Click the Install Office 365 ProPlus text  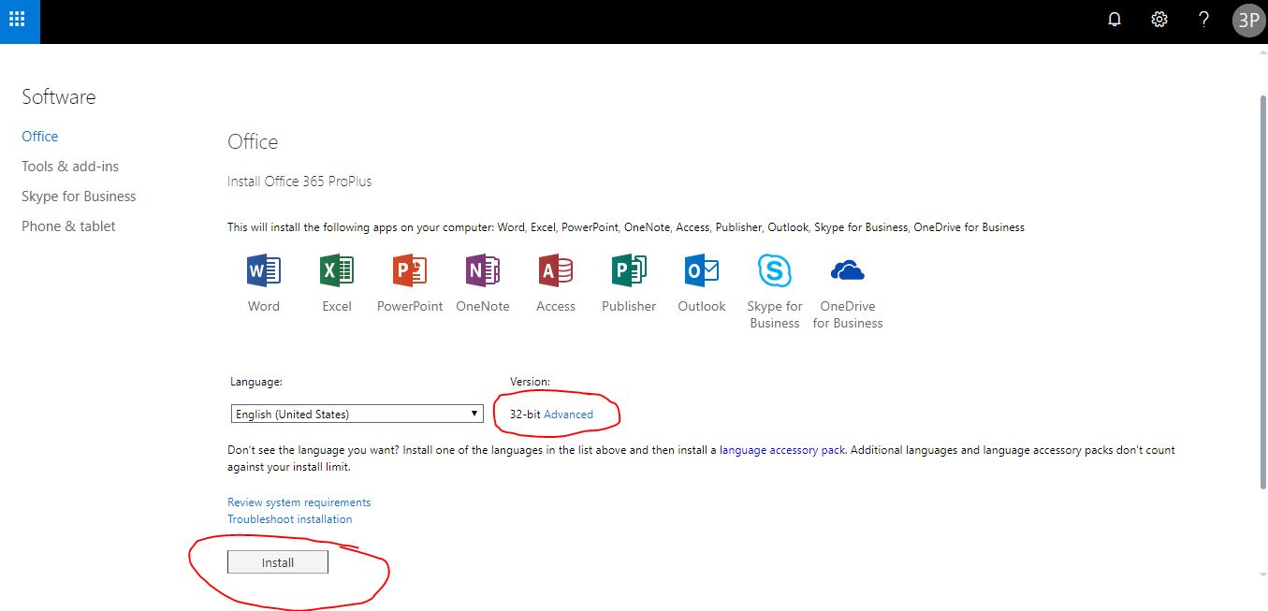click(x=299, y=182)
